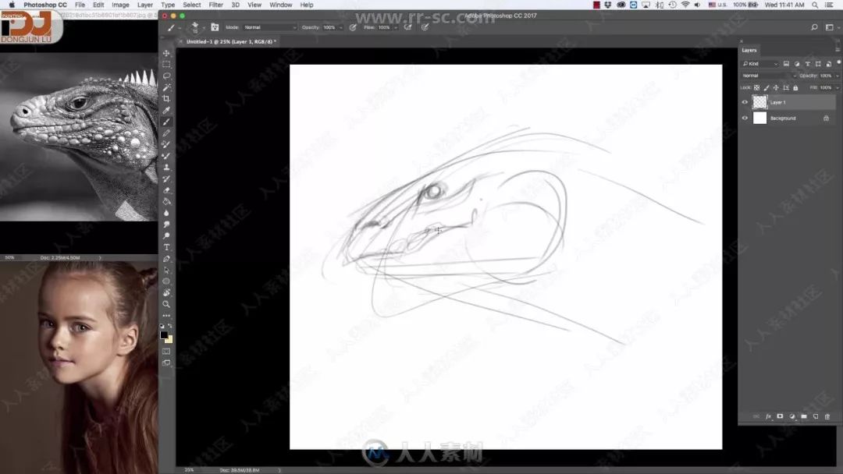This screenshot has height=474, width=843.
Task: Expand the layer filter Kind dropdown
Action: (760, 64)
